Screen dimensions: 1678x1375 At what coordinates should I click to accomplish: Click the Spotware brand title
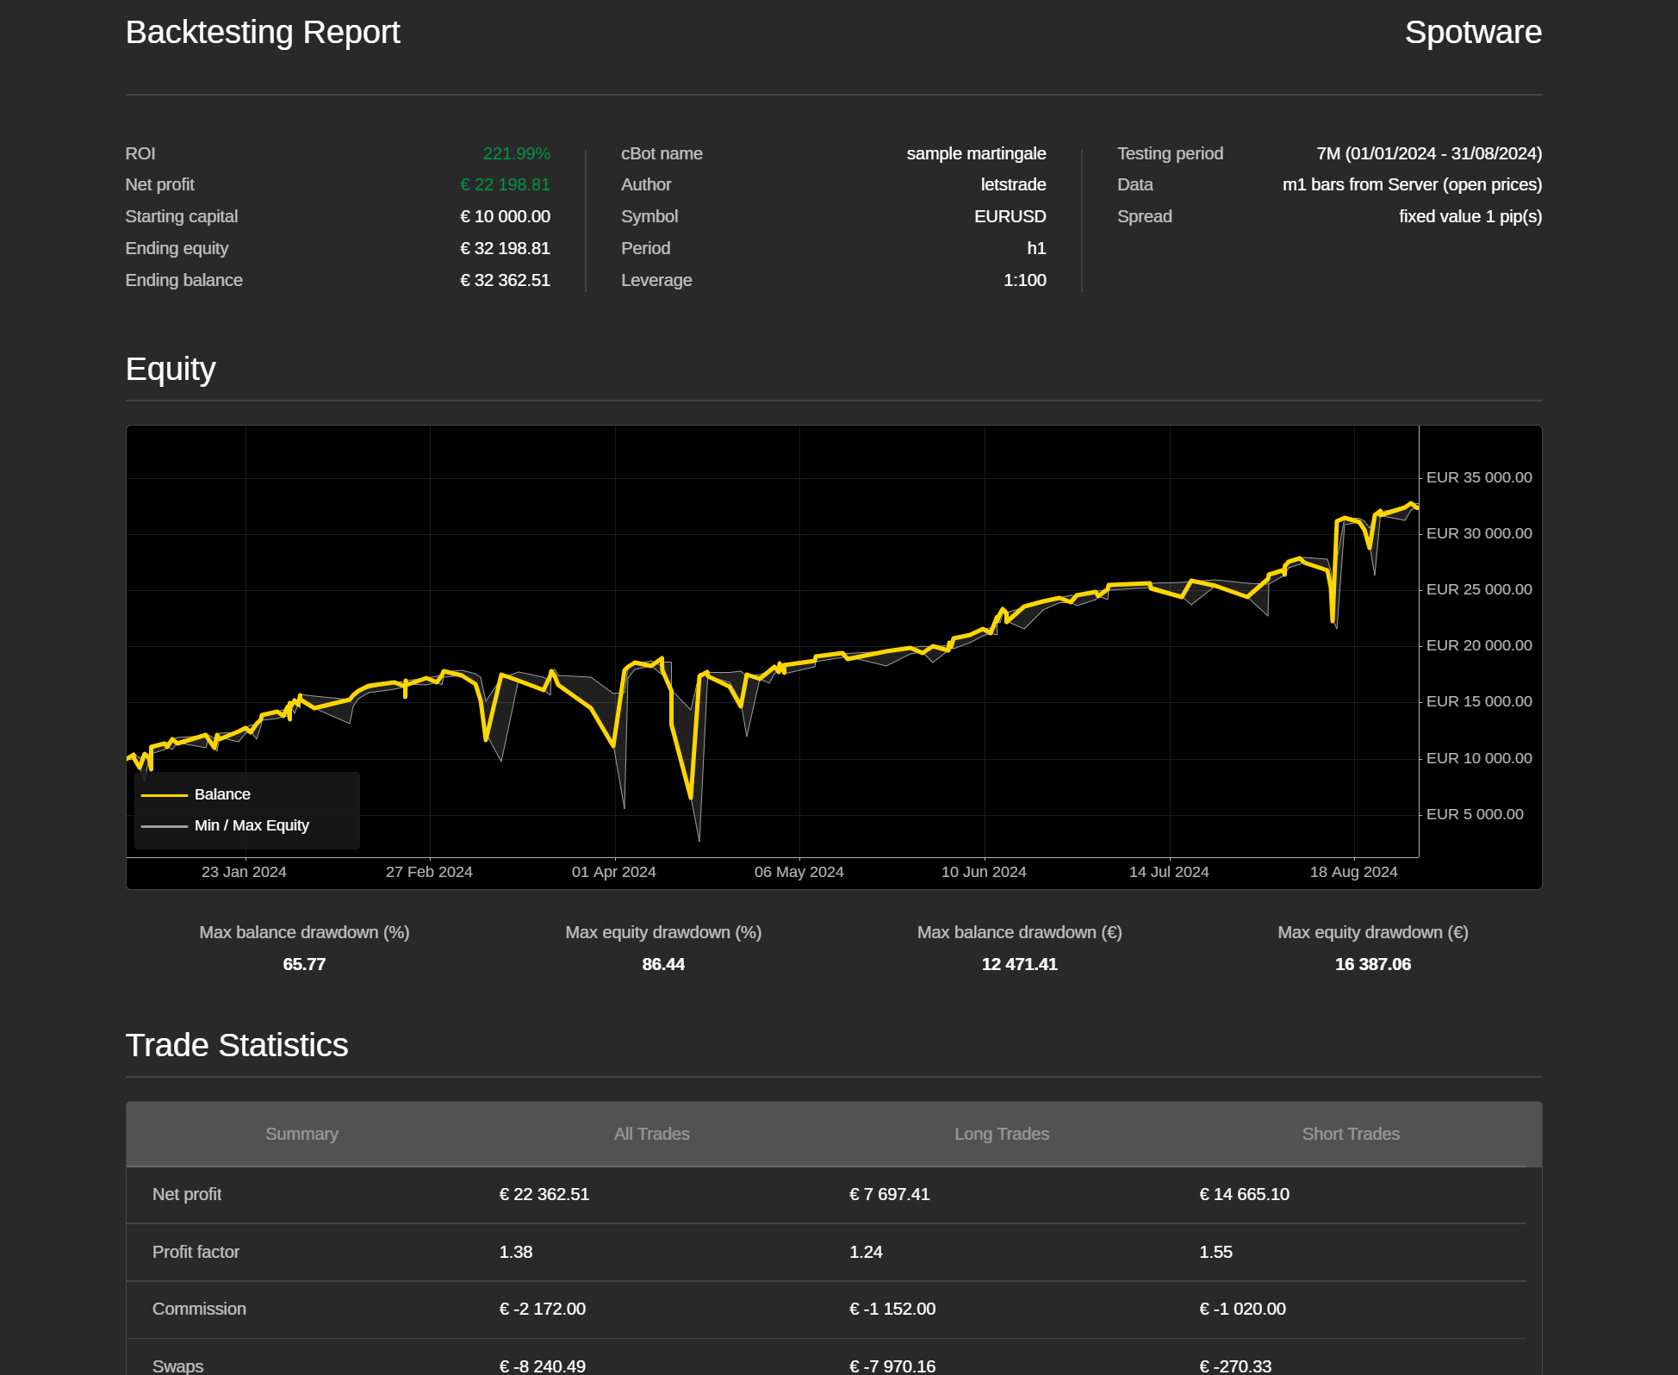[1472, 33]
